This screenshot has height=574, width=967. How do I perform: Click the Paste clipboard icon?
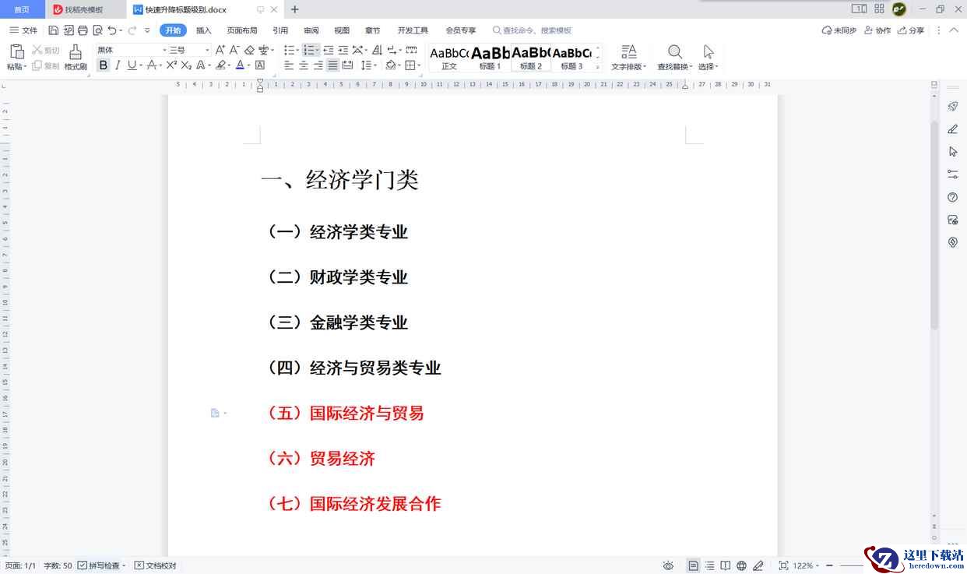point(16,51)
